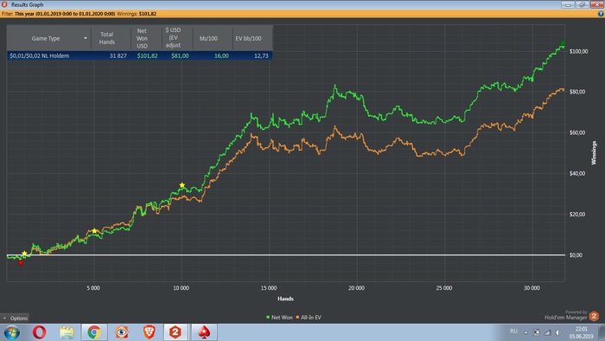Click the blue help icon in filter bar

tap(601, 14)
